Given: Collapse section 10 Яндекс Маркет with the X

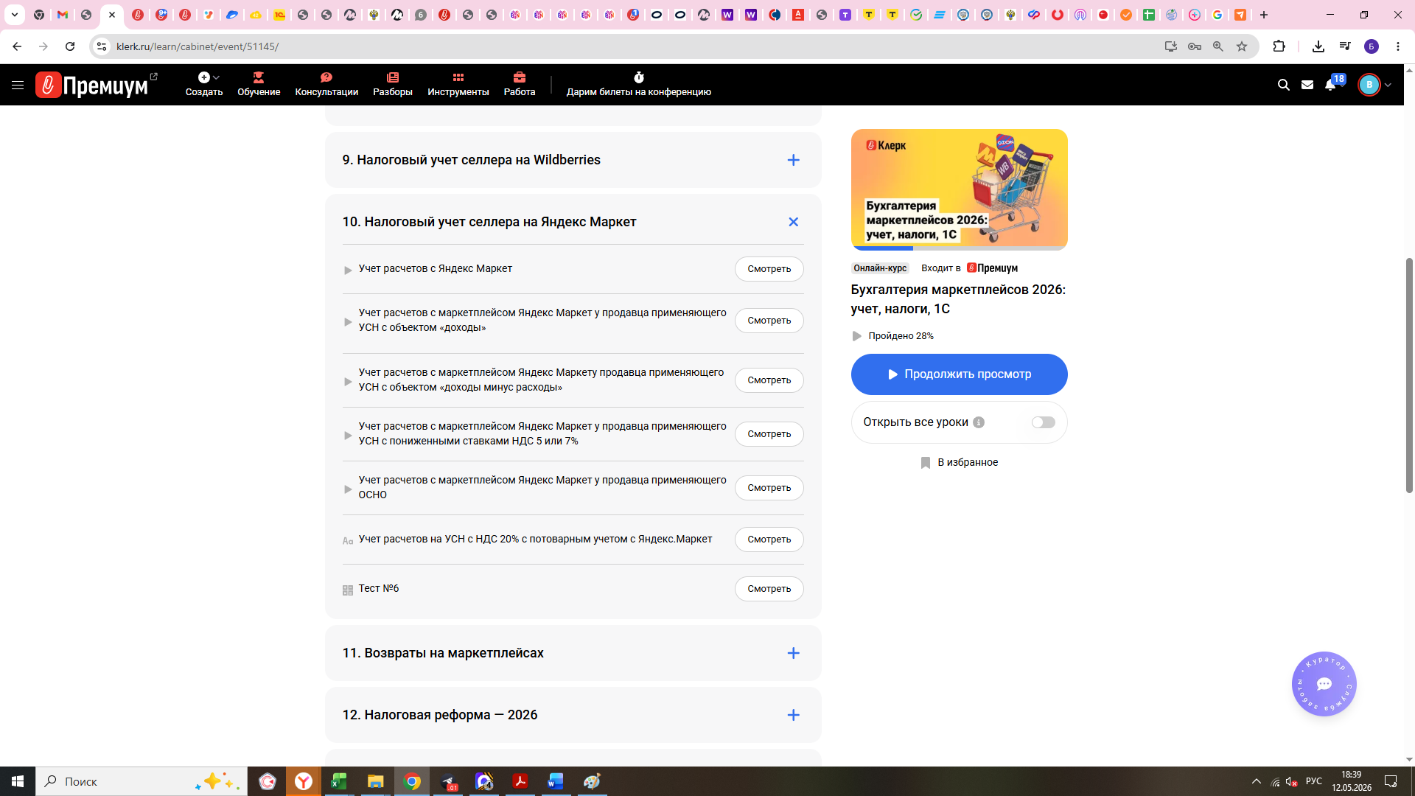Looking at the screenshot, I should click(x=793, y=222).
